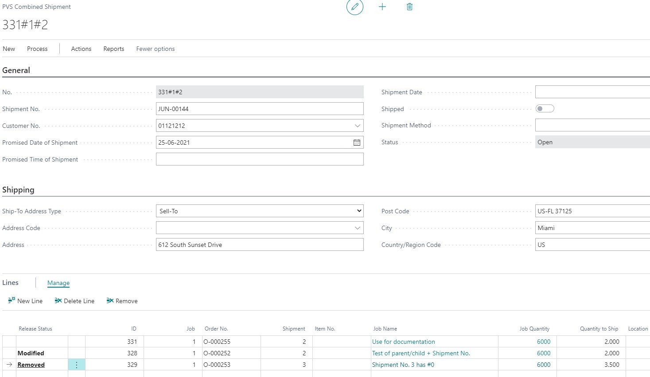Click the Lines section header
Viewport: 650px width, 377px height.
pos(10,282)
